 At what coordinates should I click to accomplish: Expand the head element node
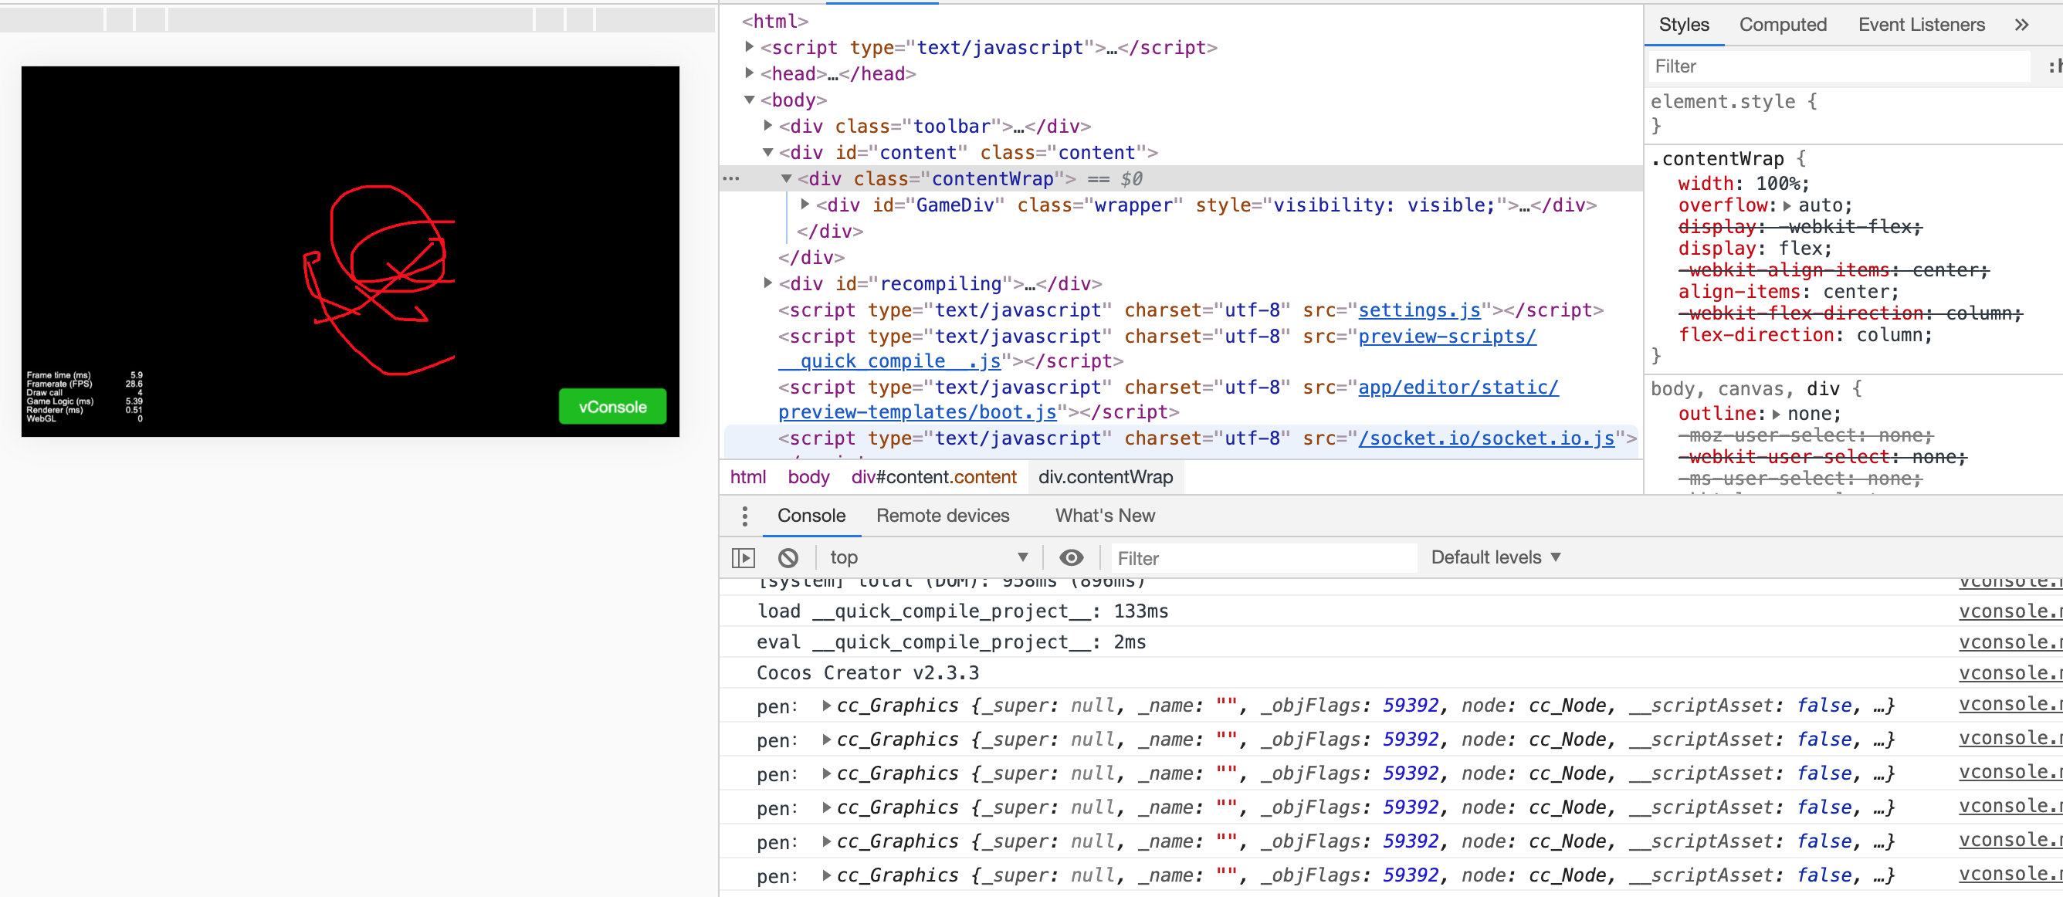tap(750, 73)
